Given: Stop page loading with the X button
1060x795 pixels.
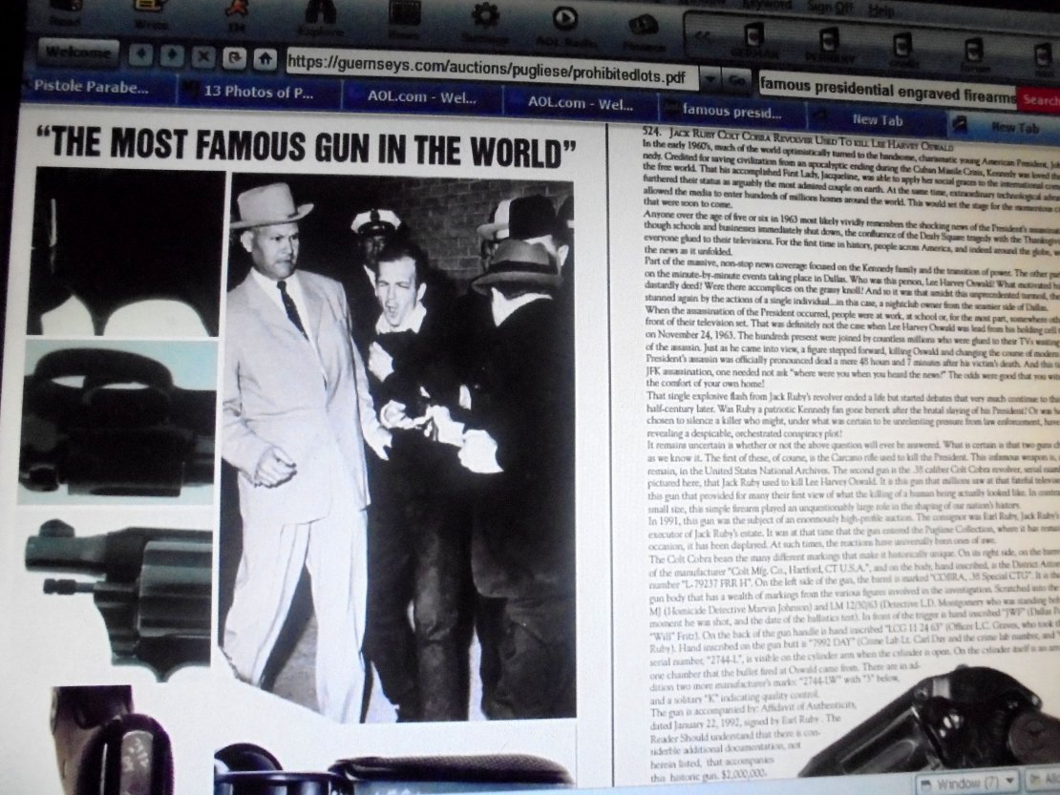Looking at the screenshot, I should point(202,56).
